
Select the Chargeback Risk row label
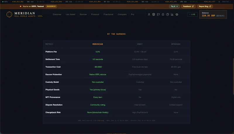53,113
